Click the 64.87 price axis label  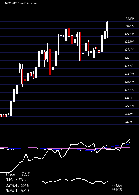[x=130, y=66]
